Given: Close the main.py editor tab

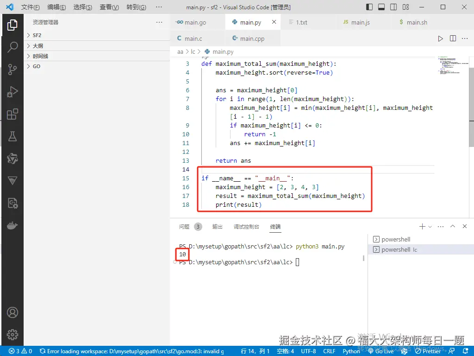Looking at the screenshot, I should tap(274, 22).
